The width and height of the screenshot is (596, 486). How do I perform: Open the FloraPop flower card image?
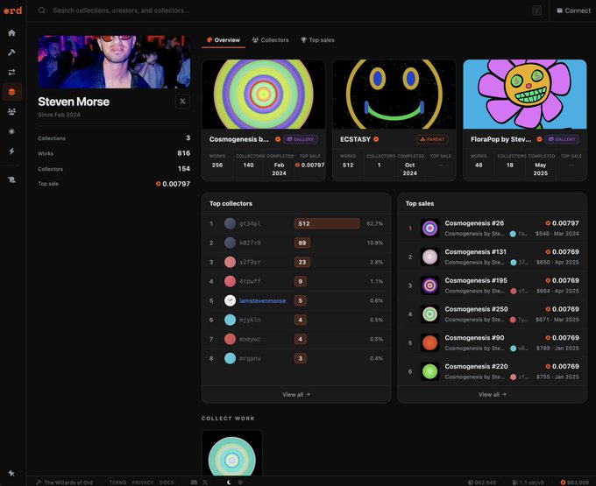(525, 95)
